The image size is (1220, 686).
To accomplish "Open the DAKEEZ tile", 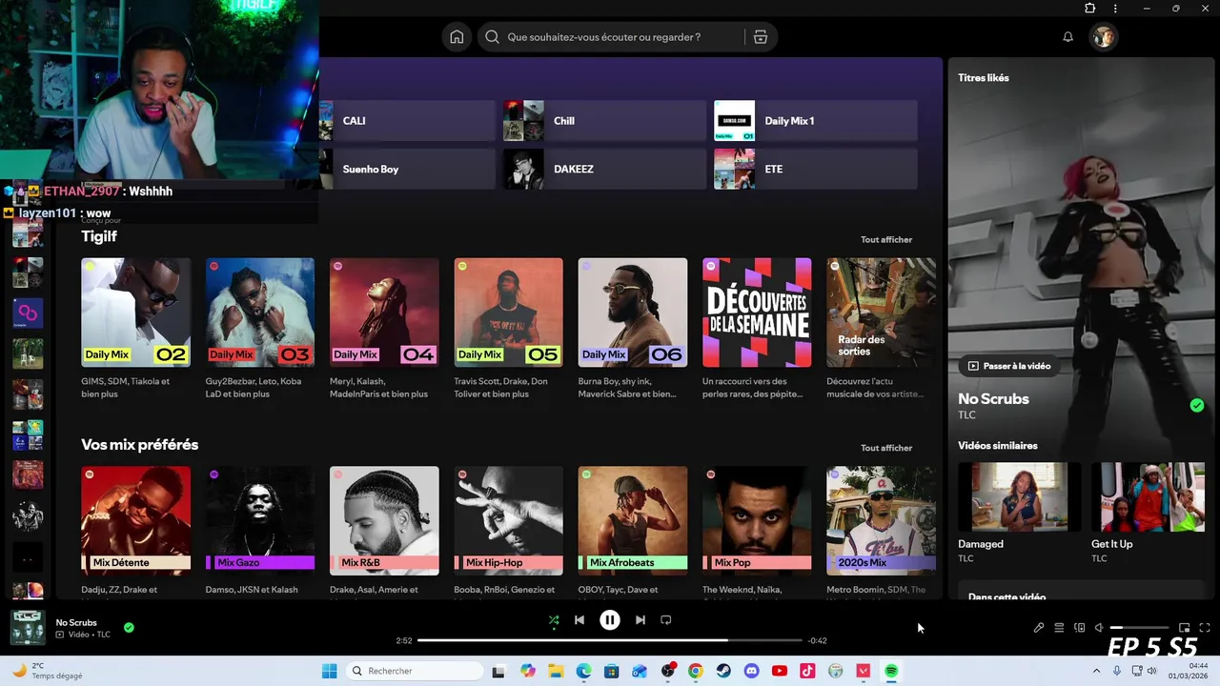I will (604, 169).
